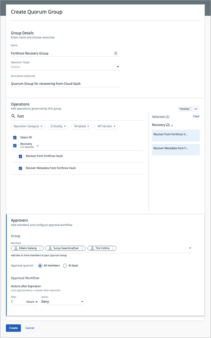
Task: Remove Edwin Galang from members
Action: 40,248
